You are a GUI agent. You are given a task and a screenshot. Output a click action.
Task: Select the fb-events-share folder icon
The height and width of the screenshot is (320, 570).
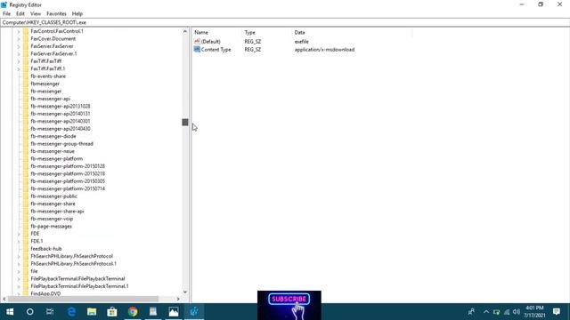click(x=26, y=76)
